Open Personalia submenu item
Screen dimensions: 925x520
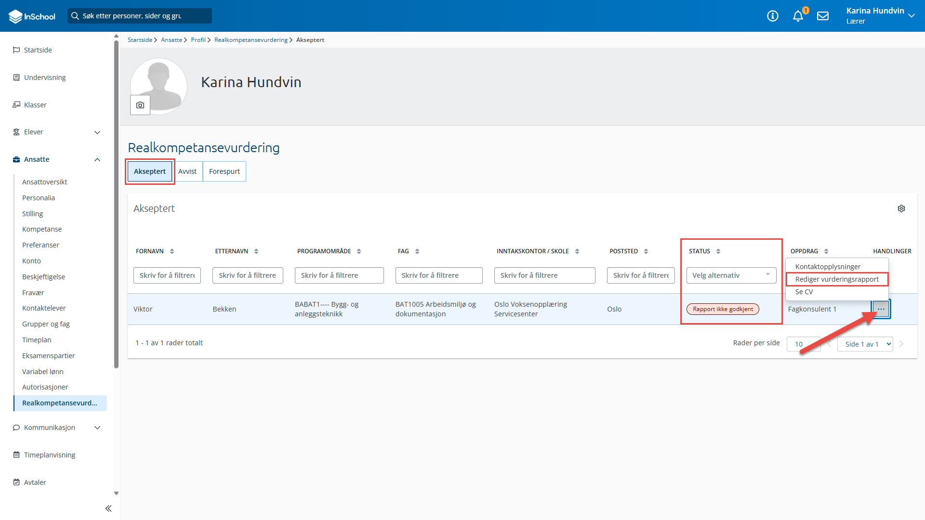[39, 198]
